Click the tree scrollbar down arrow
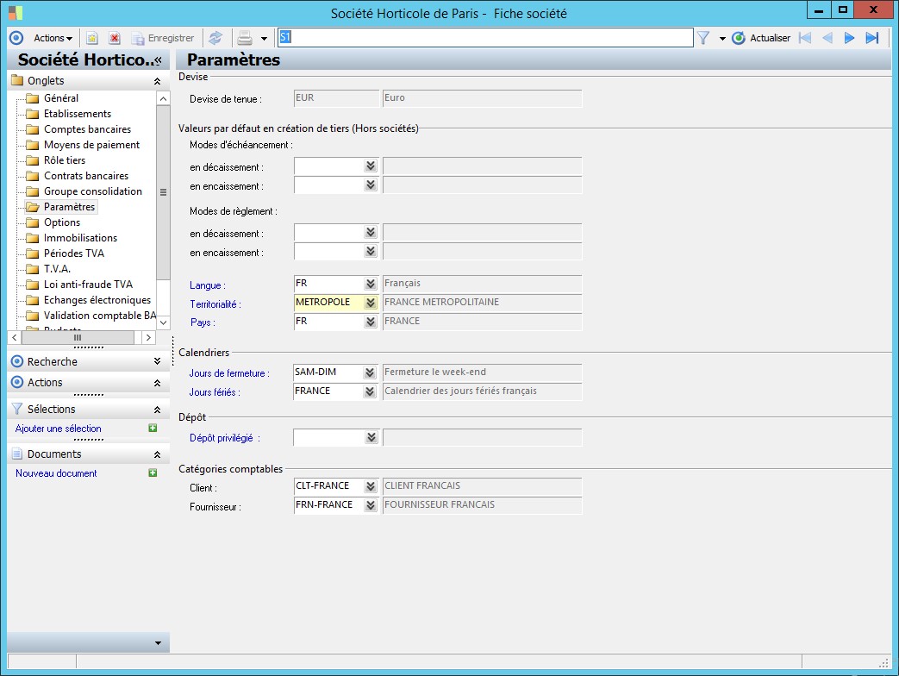 164,322
